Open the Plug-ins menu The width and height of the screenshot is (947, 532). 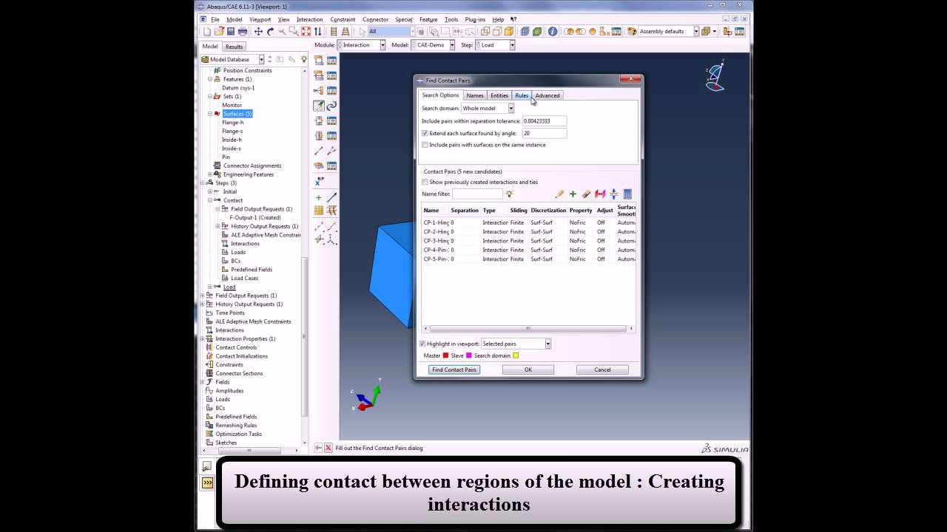pyautogui.click(x=476, y=19)
